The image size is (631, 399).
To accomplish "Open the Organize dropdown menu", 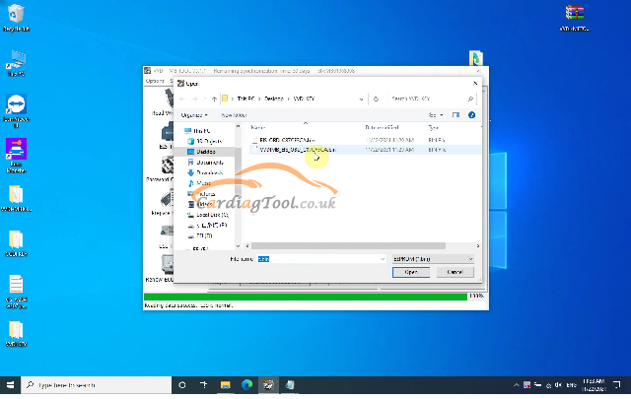I will (x=193, y=114).
